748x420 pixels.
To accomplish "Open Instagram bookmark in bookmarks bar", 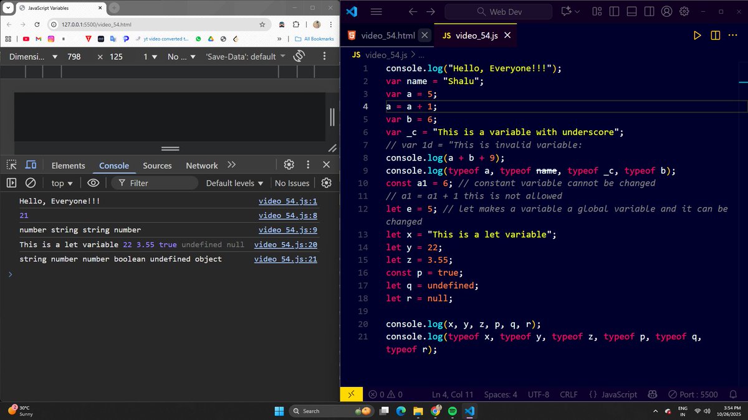I will (50, 39).
